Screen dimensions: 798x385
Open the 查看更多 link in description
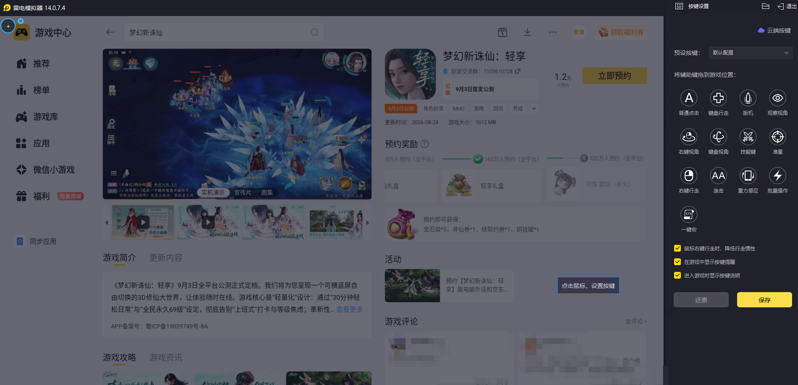tap(350, 309)
